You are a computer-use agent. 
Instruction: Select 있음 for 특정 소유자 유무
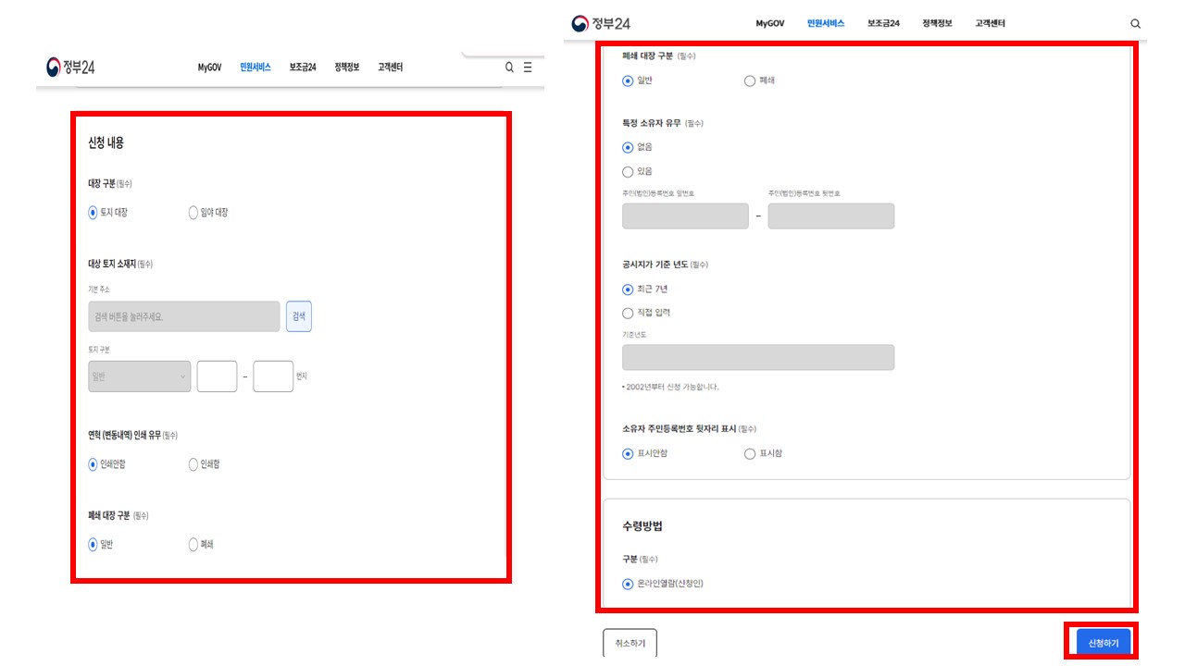pyautogui.click(x=629, y=171)
